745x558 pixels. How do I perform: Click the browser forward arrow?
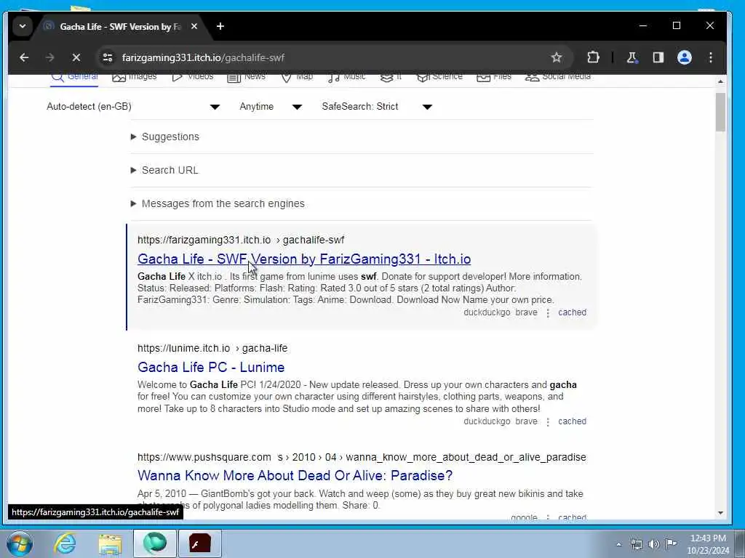point(50,57)
